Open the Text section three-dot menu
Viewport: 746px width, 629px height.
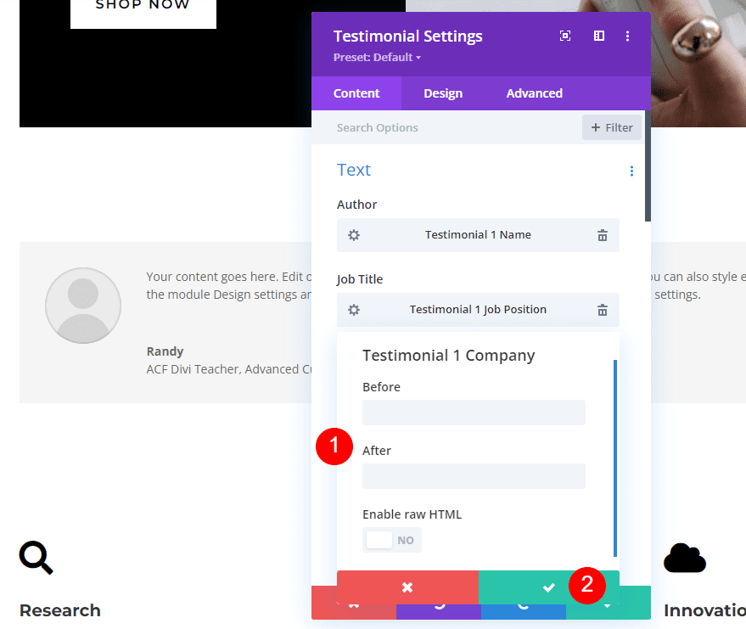pyautogui.click(x=631, y=171)
